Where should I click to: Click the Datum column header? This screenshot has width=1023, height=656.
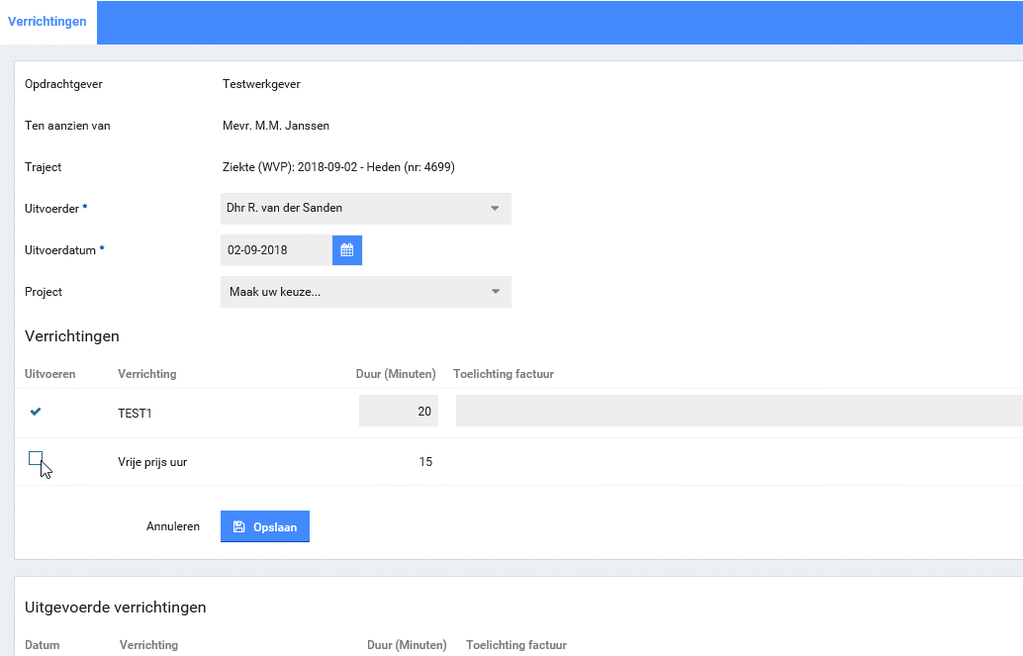tap(43, 645)
